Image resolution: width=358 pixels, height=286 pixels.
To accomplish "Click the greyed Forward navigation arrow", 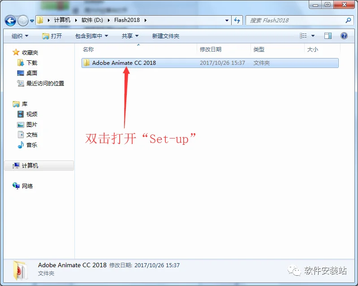I will 23,21.
